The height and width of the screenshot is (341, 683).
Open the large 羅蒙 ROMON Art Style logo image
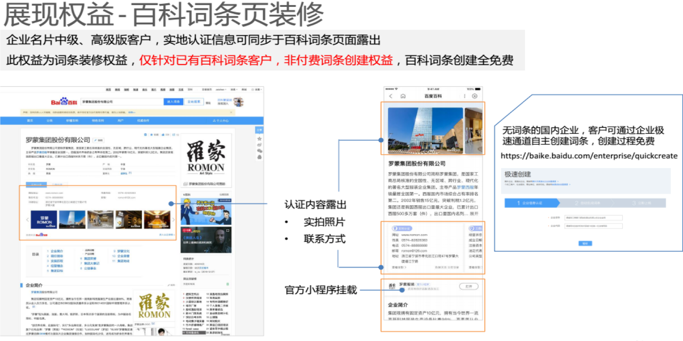(x=206, y=157)
